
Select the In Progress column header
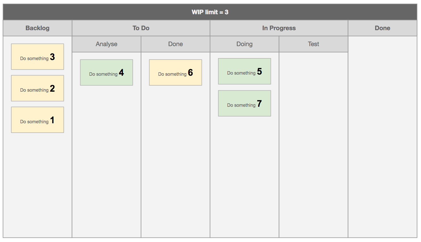pos(279,28)
